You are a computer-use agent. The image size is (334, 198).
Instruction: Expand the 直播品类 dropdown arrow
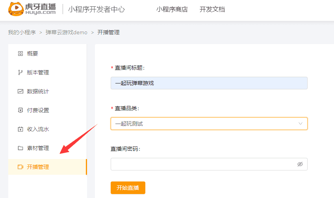tap(301, 124)
